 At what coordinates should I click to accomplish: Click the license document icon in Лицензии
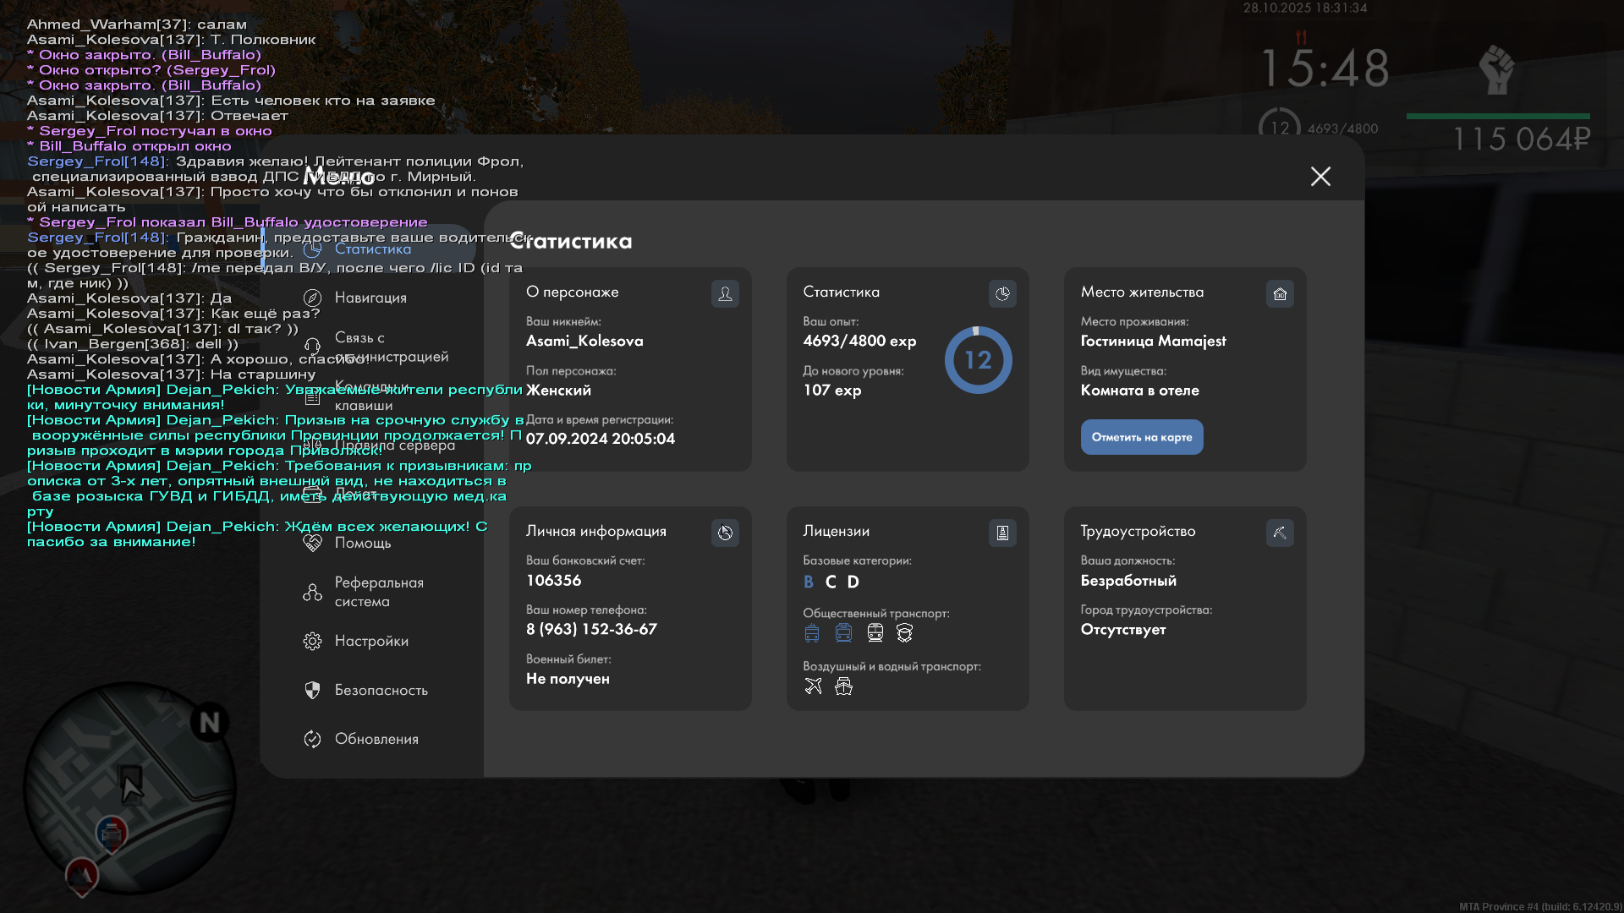click(x=1002, y=533)
